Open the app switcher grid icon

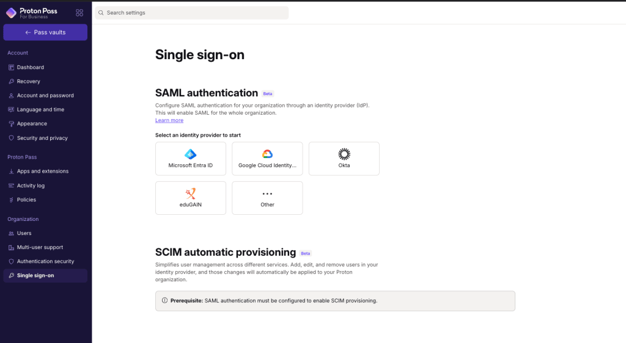point(79,13)
